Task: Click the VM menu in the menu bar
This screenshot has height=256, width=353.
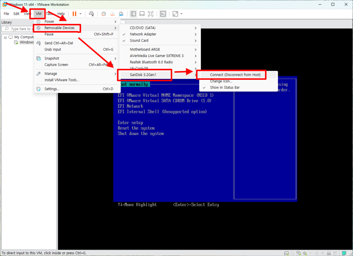Action: click(x=39, y=14)
